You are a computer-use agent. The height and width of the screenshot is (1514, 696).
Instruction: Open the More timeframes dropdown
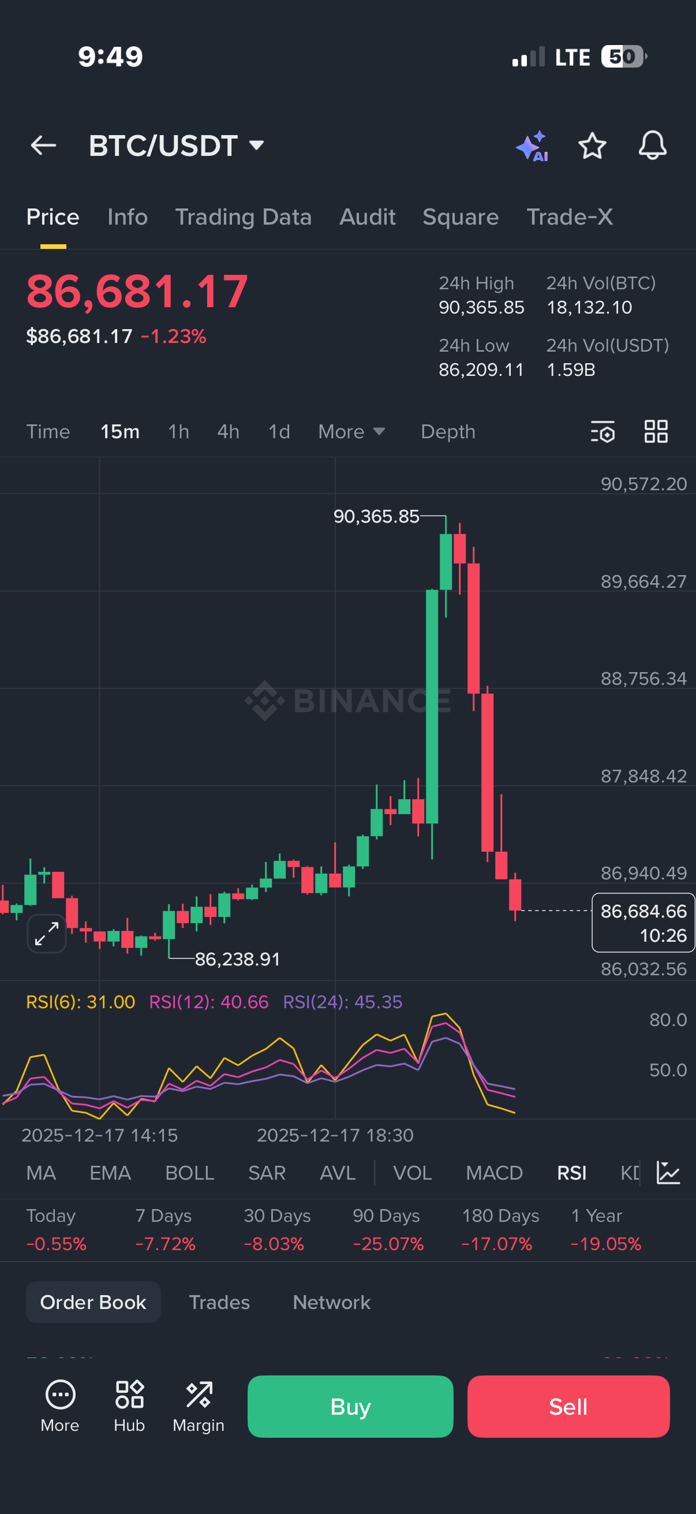(351, 432)
